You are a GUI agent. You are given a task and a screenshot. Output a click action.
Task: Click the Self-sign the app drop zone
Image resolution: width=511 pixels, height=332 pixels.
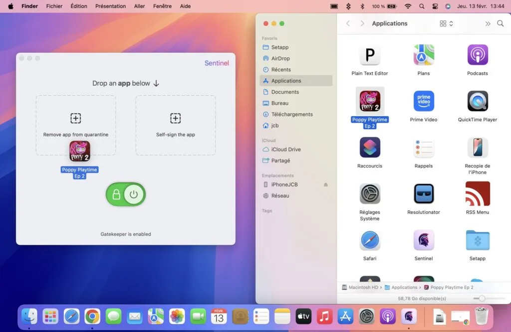pos(175,125)
